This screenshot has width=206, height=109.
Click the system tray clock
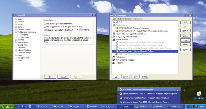[x=202, y=107]
